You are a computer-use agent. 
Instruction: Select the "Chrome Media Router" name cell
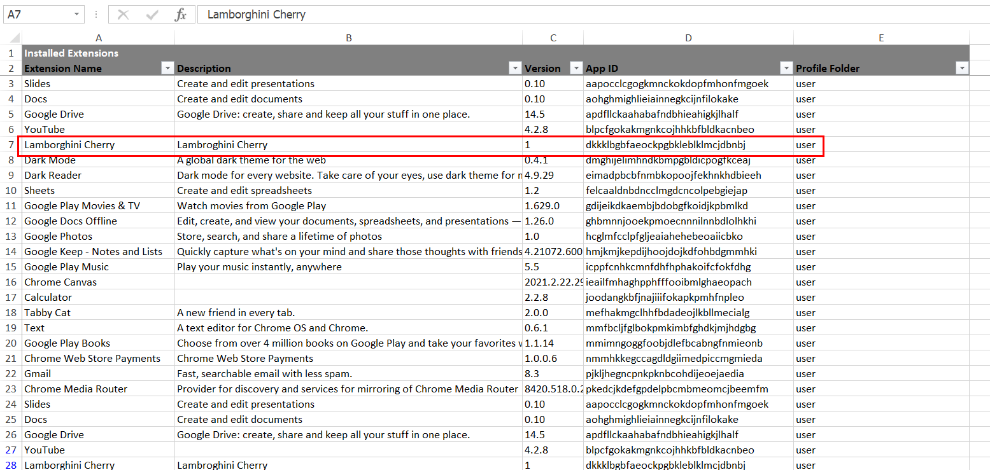coord(99,389)
